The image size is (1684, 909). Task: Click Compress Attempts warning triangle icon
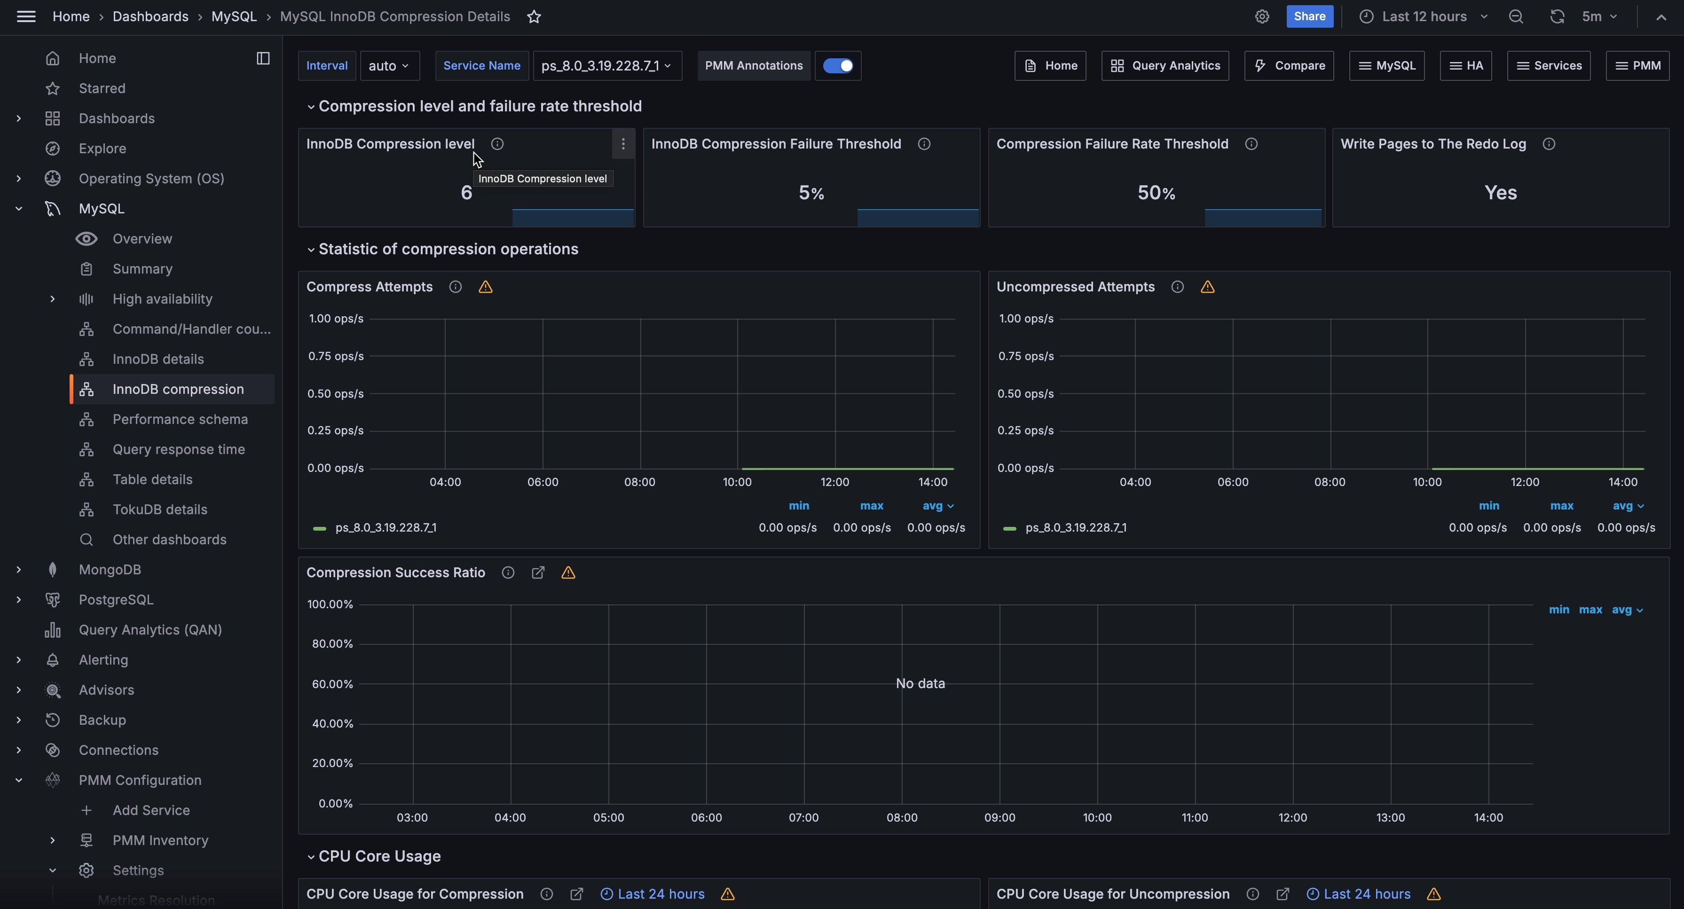click(485, 287)
